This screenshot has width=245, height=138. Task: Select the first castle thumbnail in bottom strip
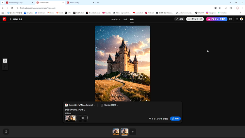[x=116, y=131]
